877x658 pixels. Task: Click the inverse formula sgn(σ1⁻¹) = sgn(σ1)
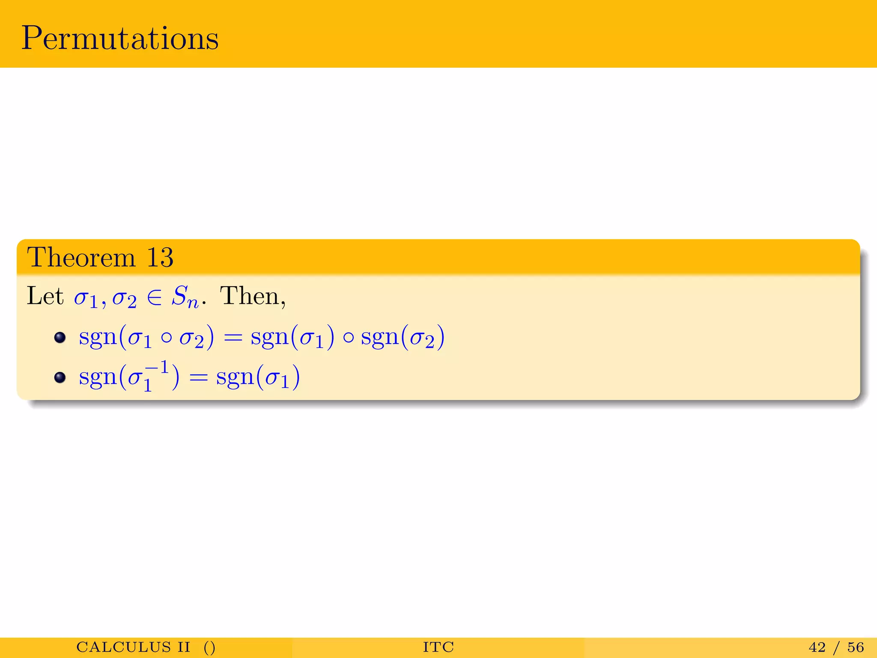click(189, 377)
